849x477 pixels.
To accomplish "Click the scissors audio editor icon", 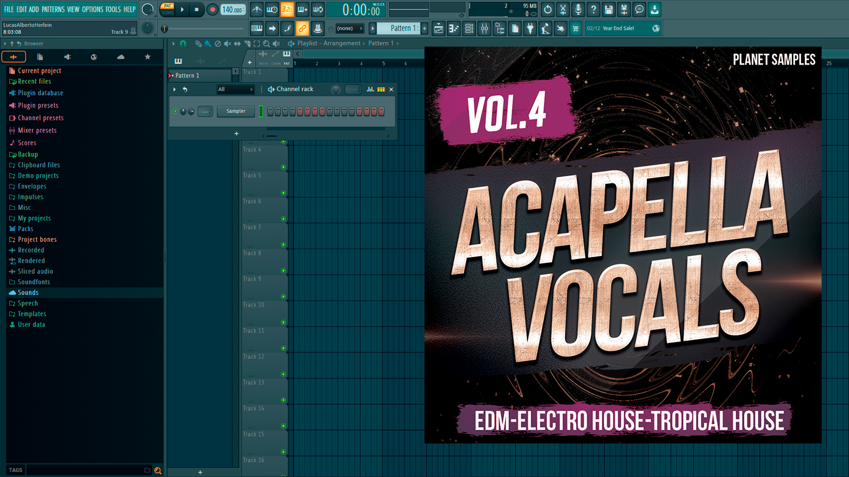I will tap(563, 9).
